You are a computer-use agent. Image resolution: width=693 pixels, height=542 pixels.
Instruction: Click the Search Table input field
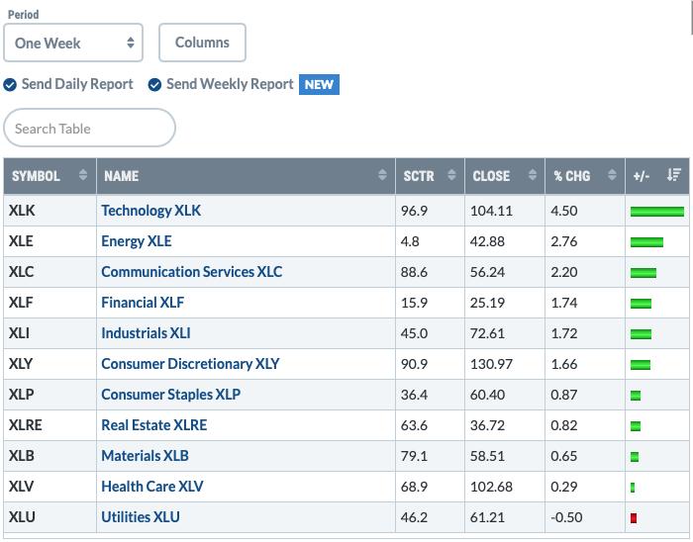(89, 128)
